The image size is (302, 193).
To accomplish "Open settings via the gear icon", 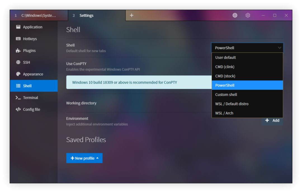I will (248, 15).
